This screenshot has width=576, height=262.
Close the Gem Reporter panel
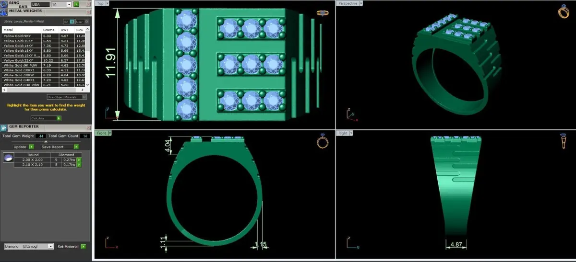[88, 128]
